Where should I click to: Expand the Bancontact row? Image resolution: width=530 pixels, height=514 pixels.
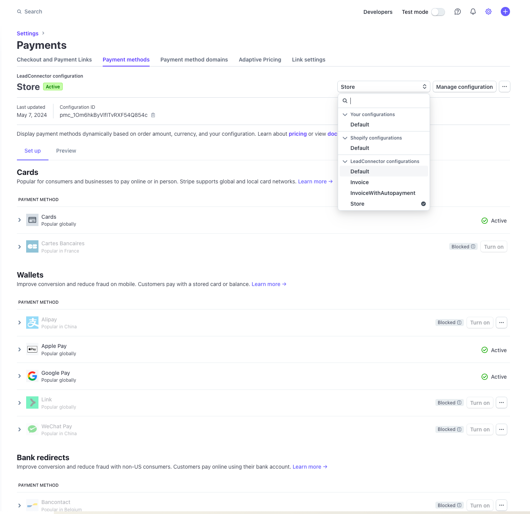pyautogui.click(x=20, y=506)
